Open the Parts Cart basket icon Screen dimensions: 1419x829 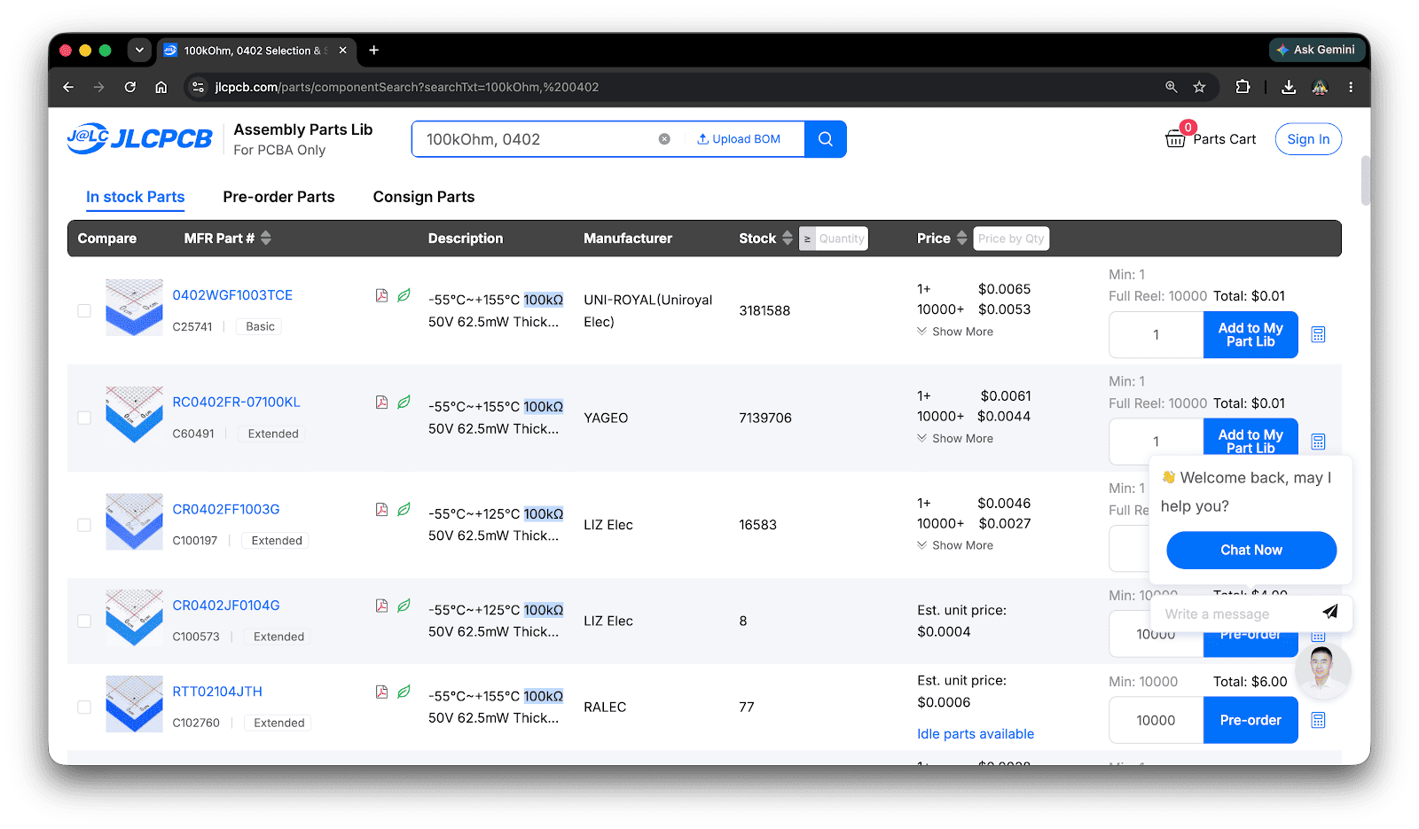(x=1175, y=137)
